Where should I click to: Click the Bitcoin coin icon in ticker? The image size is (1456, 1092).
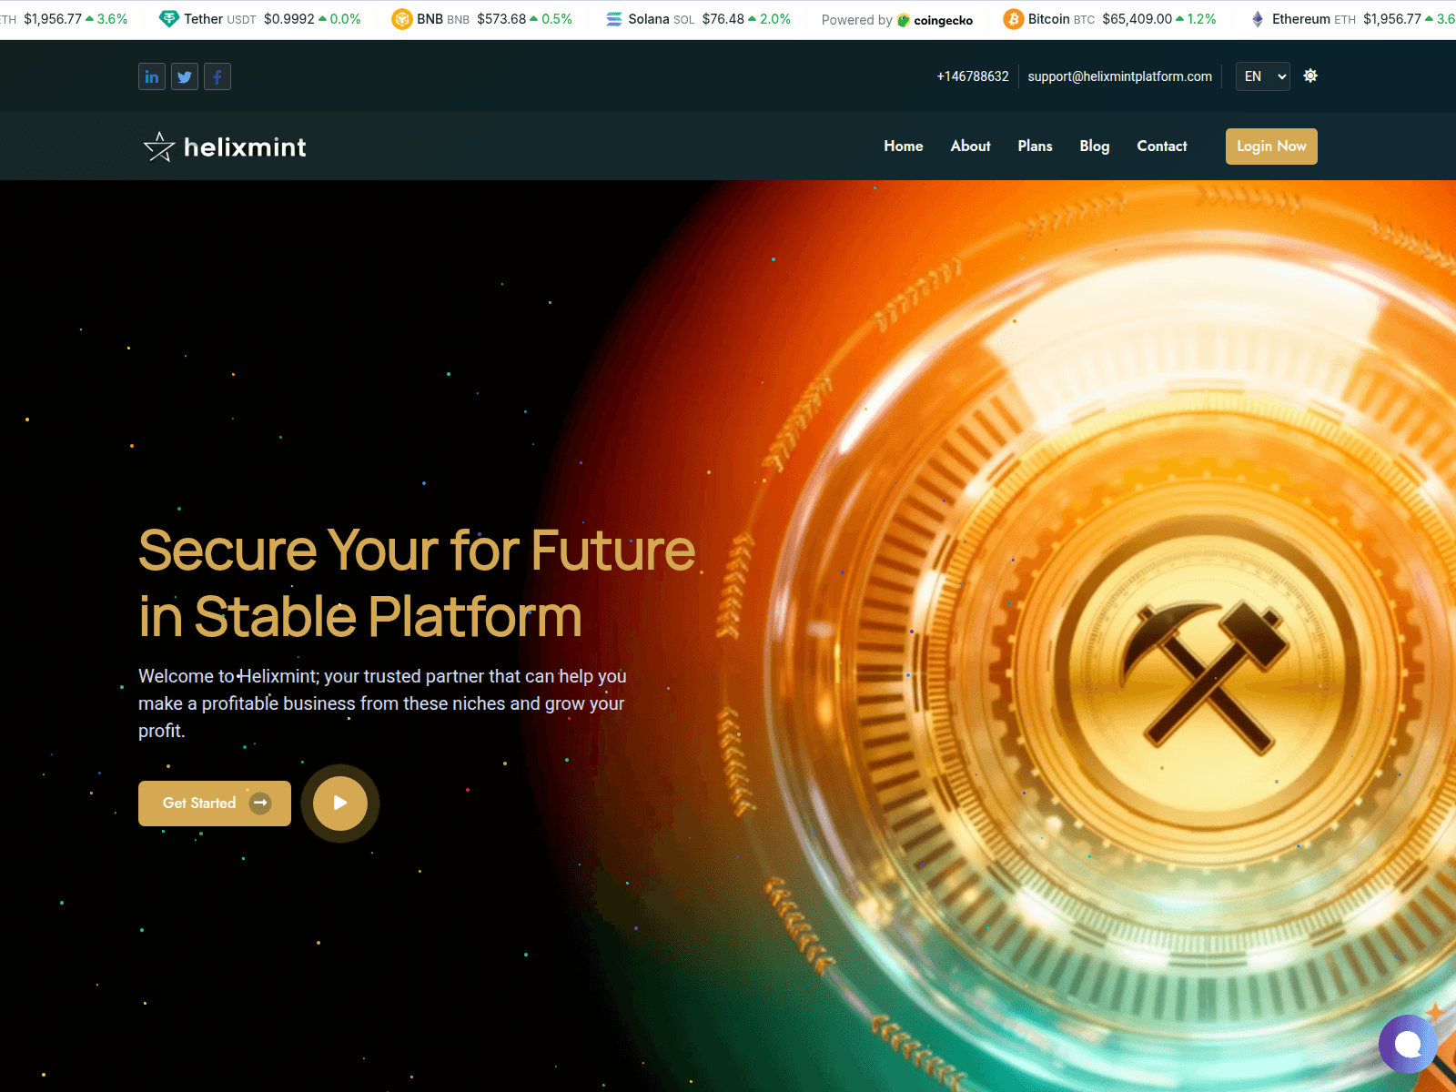tap(1014, 19)
